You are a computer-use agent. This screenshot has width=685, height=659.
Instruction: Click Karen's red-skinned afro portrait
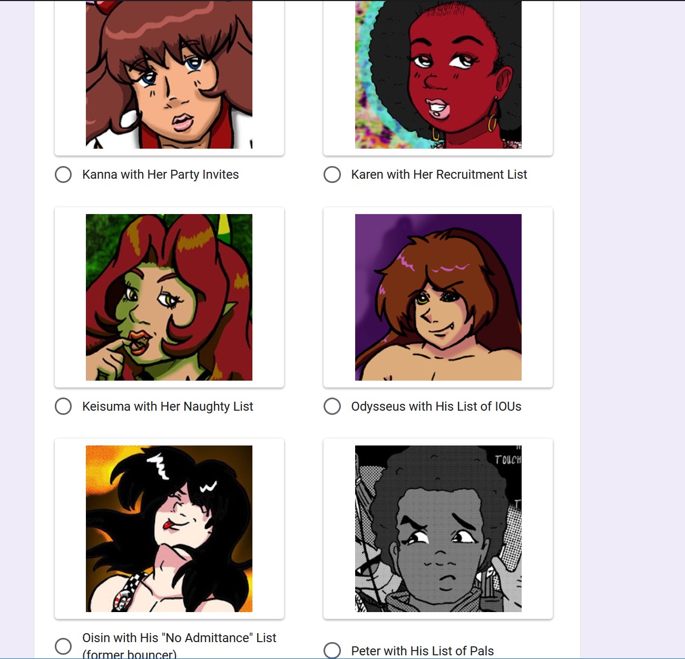[x=438, y=74]
